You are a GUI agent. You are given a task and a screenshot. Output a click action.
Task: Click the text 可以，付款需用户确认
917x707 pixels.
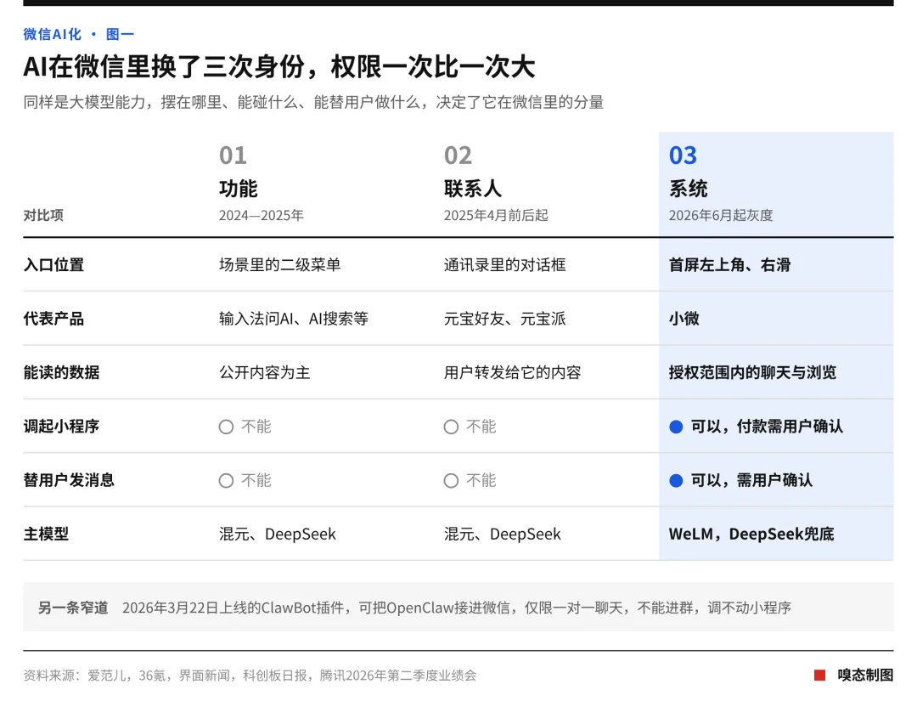point(768,427)
